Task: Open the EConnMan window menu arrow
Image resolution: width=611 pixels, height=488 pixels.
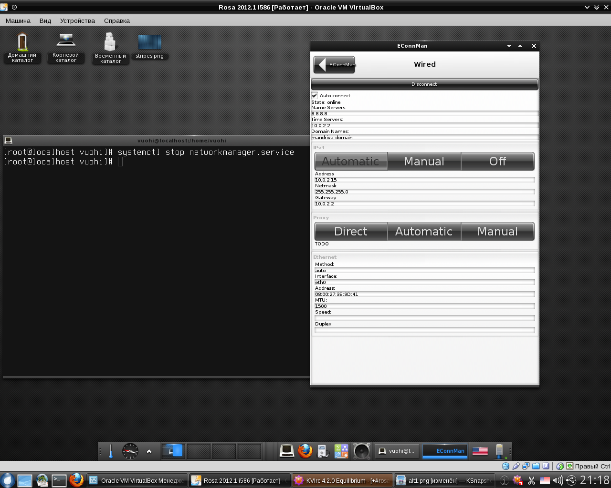Action: 509,46
